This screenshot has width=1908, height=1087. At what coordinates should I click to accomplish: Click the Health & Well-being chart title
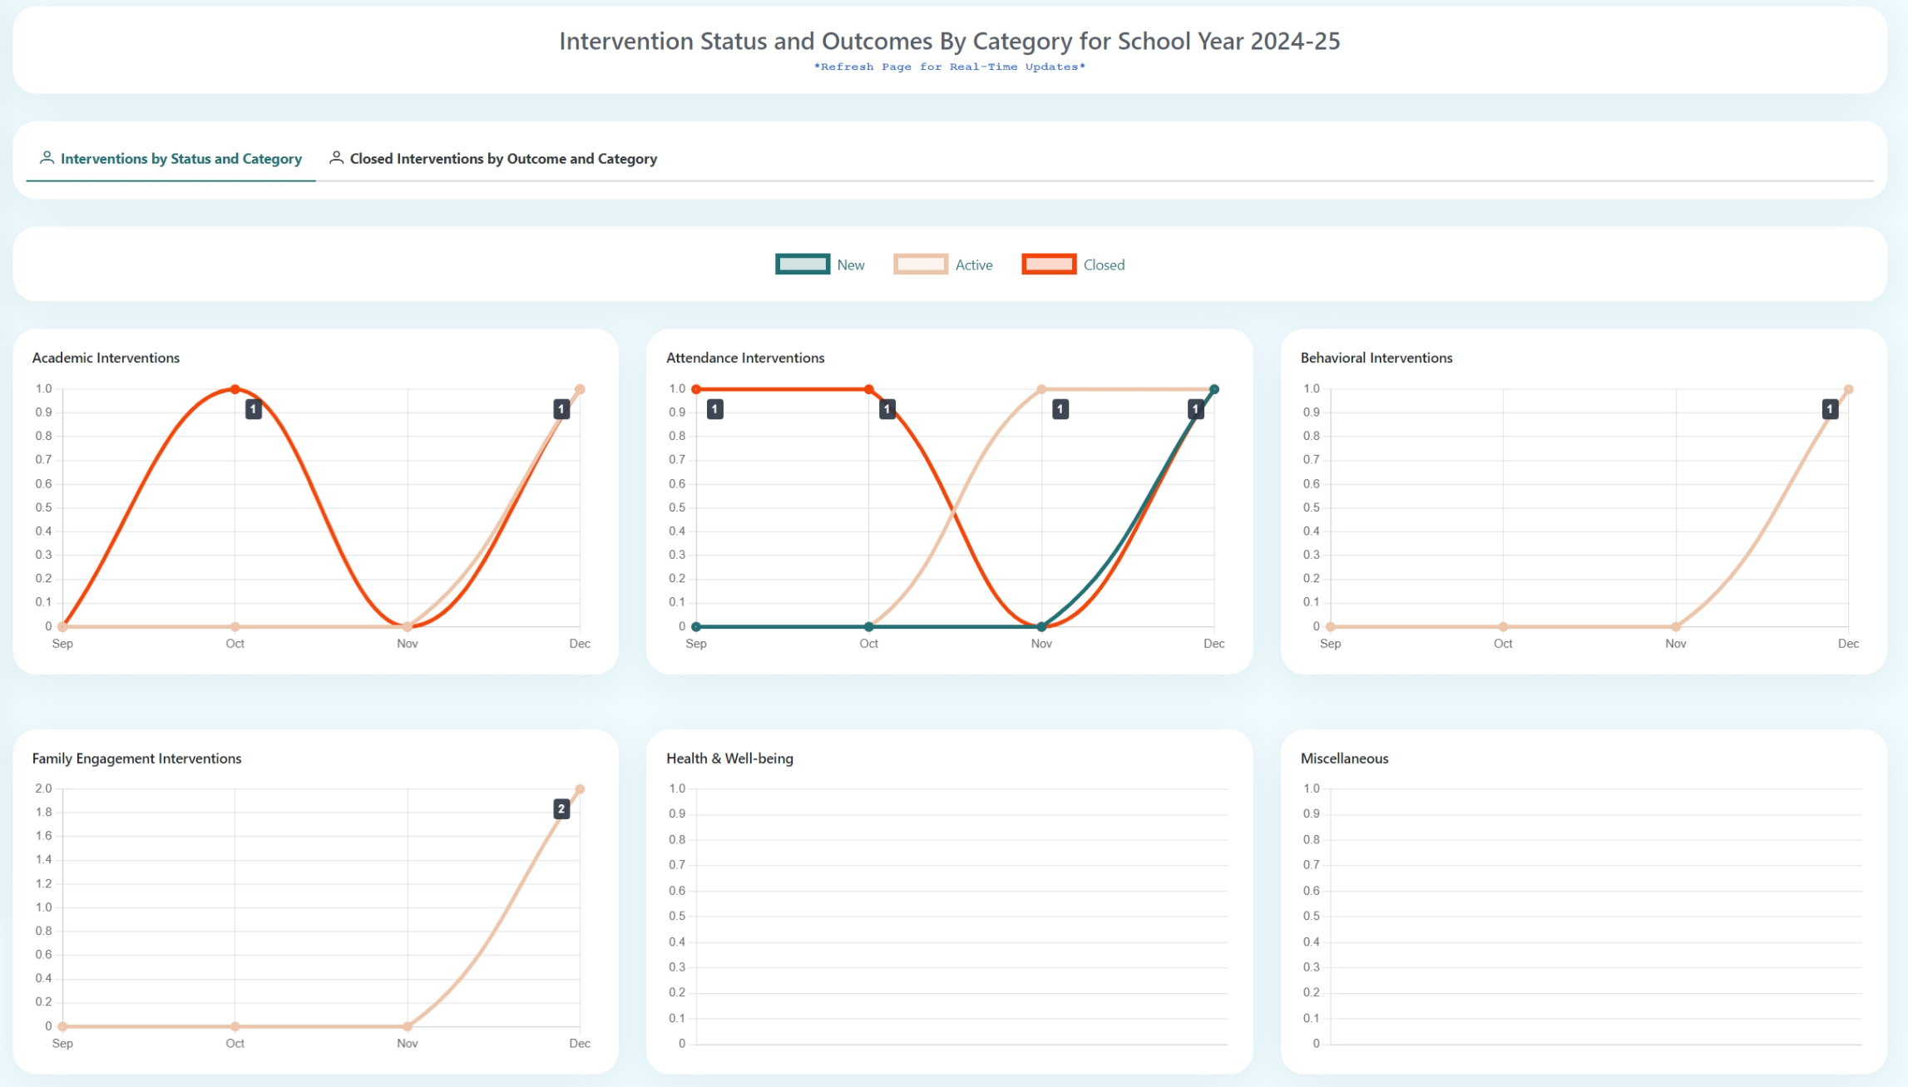point(729,758)
